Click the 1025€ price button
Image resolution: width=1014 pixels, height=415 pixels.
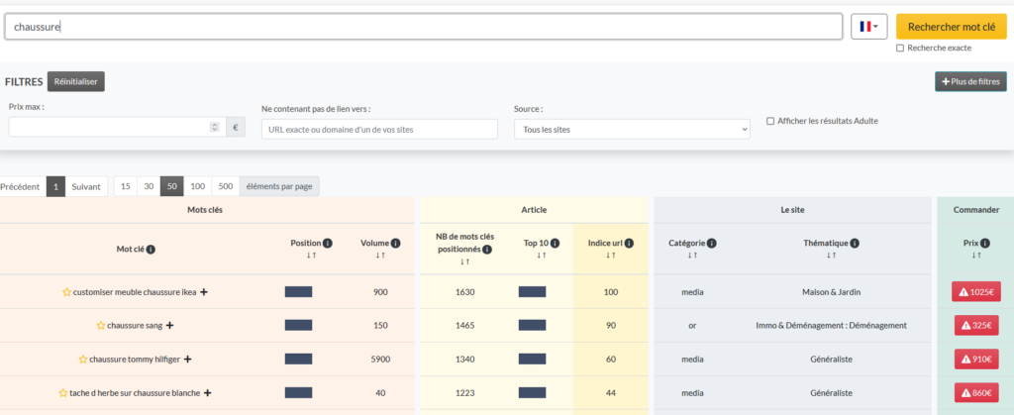tap(975, 292)
